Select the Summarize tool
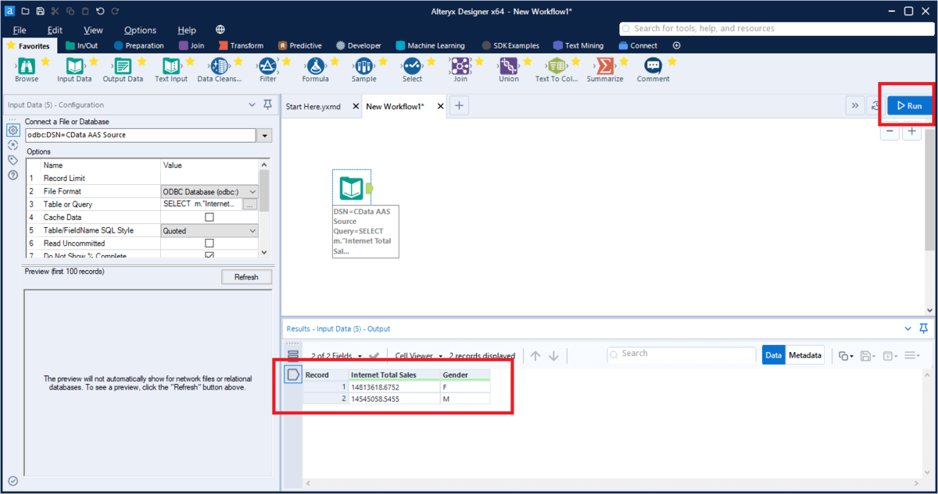Viewport: 938px width, 494px height. (x=605, y=66)
